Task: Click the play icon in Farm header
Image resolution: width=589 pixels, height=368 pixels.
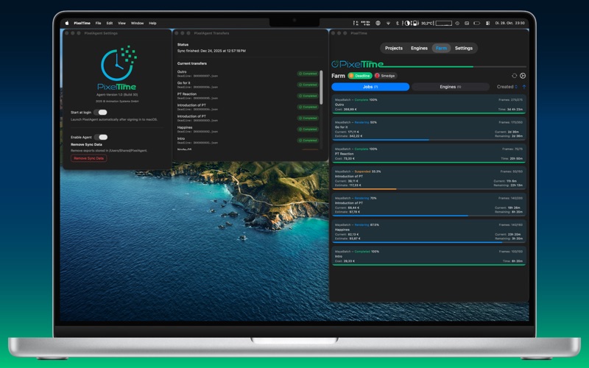Action: [523, 76]
